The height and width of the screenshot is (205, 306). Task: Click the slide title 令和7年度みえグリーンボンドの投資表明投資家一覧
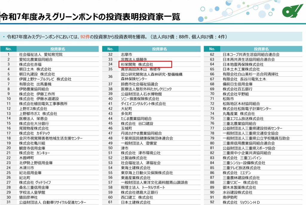coord(91,17)
